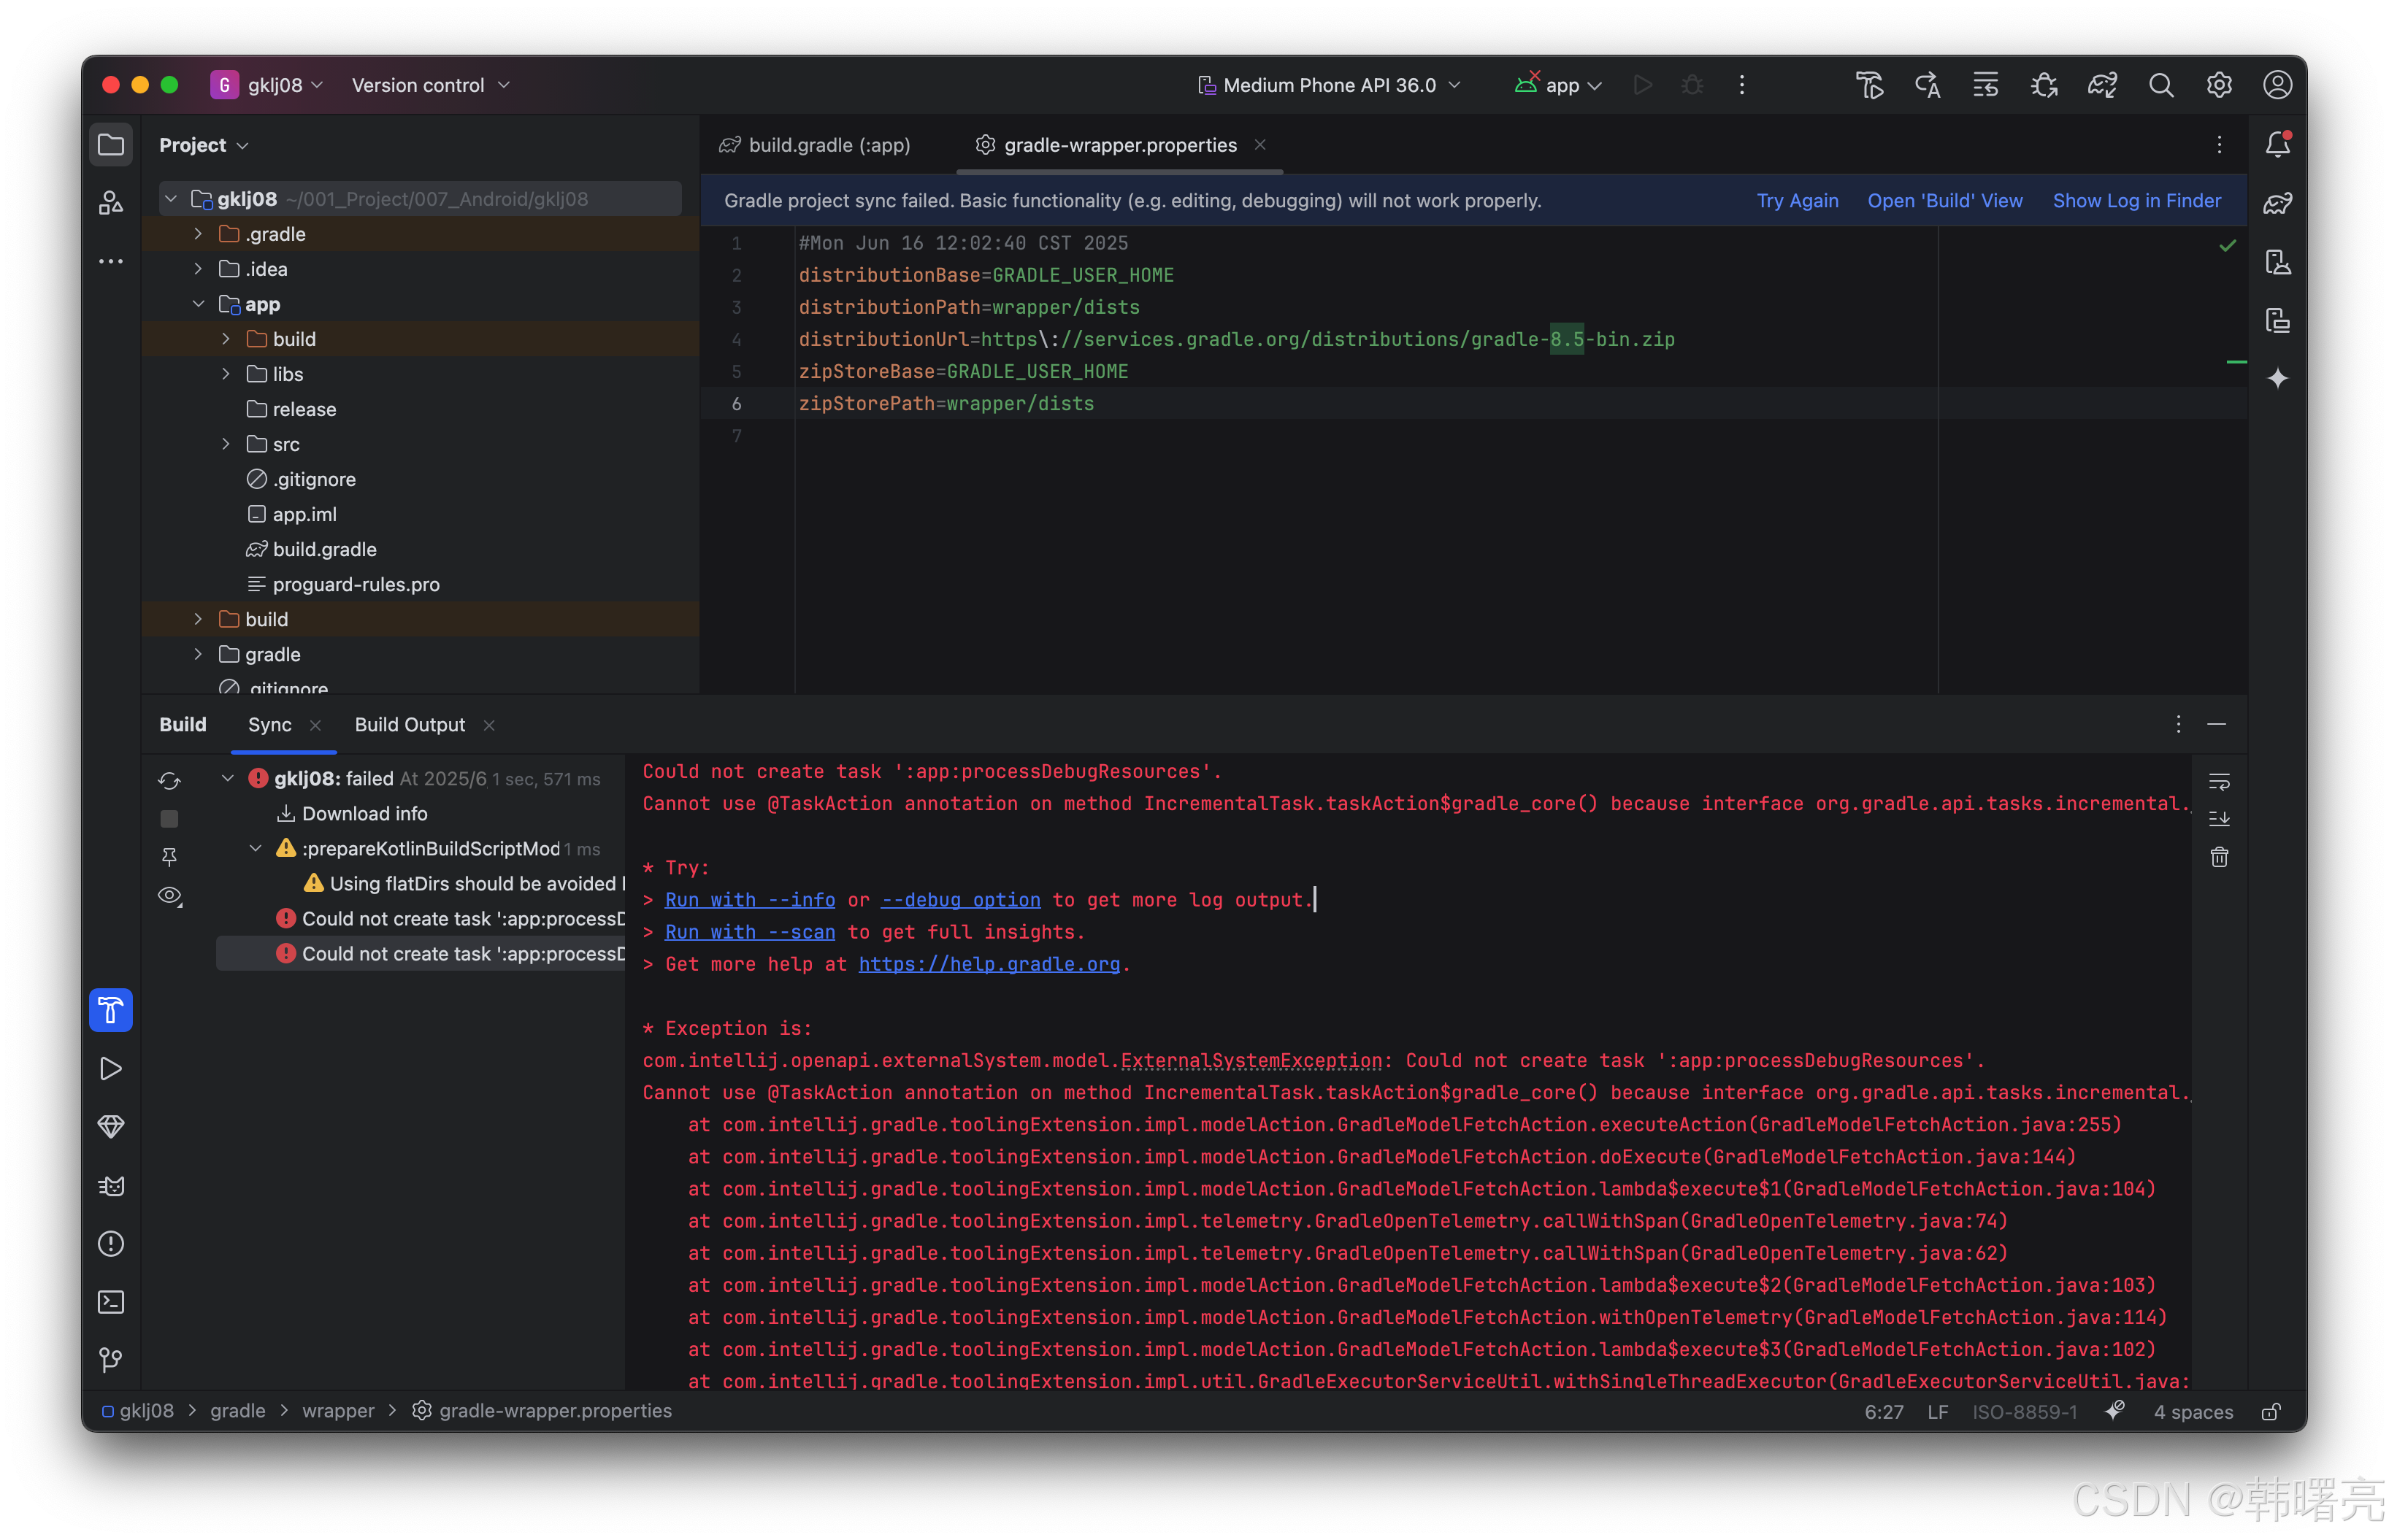Viewport: 2389px width, 1540px height.
Task: Open Search Everywhere magnifier icon
Action: (2161, 85)
